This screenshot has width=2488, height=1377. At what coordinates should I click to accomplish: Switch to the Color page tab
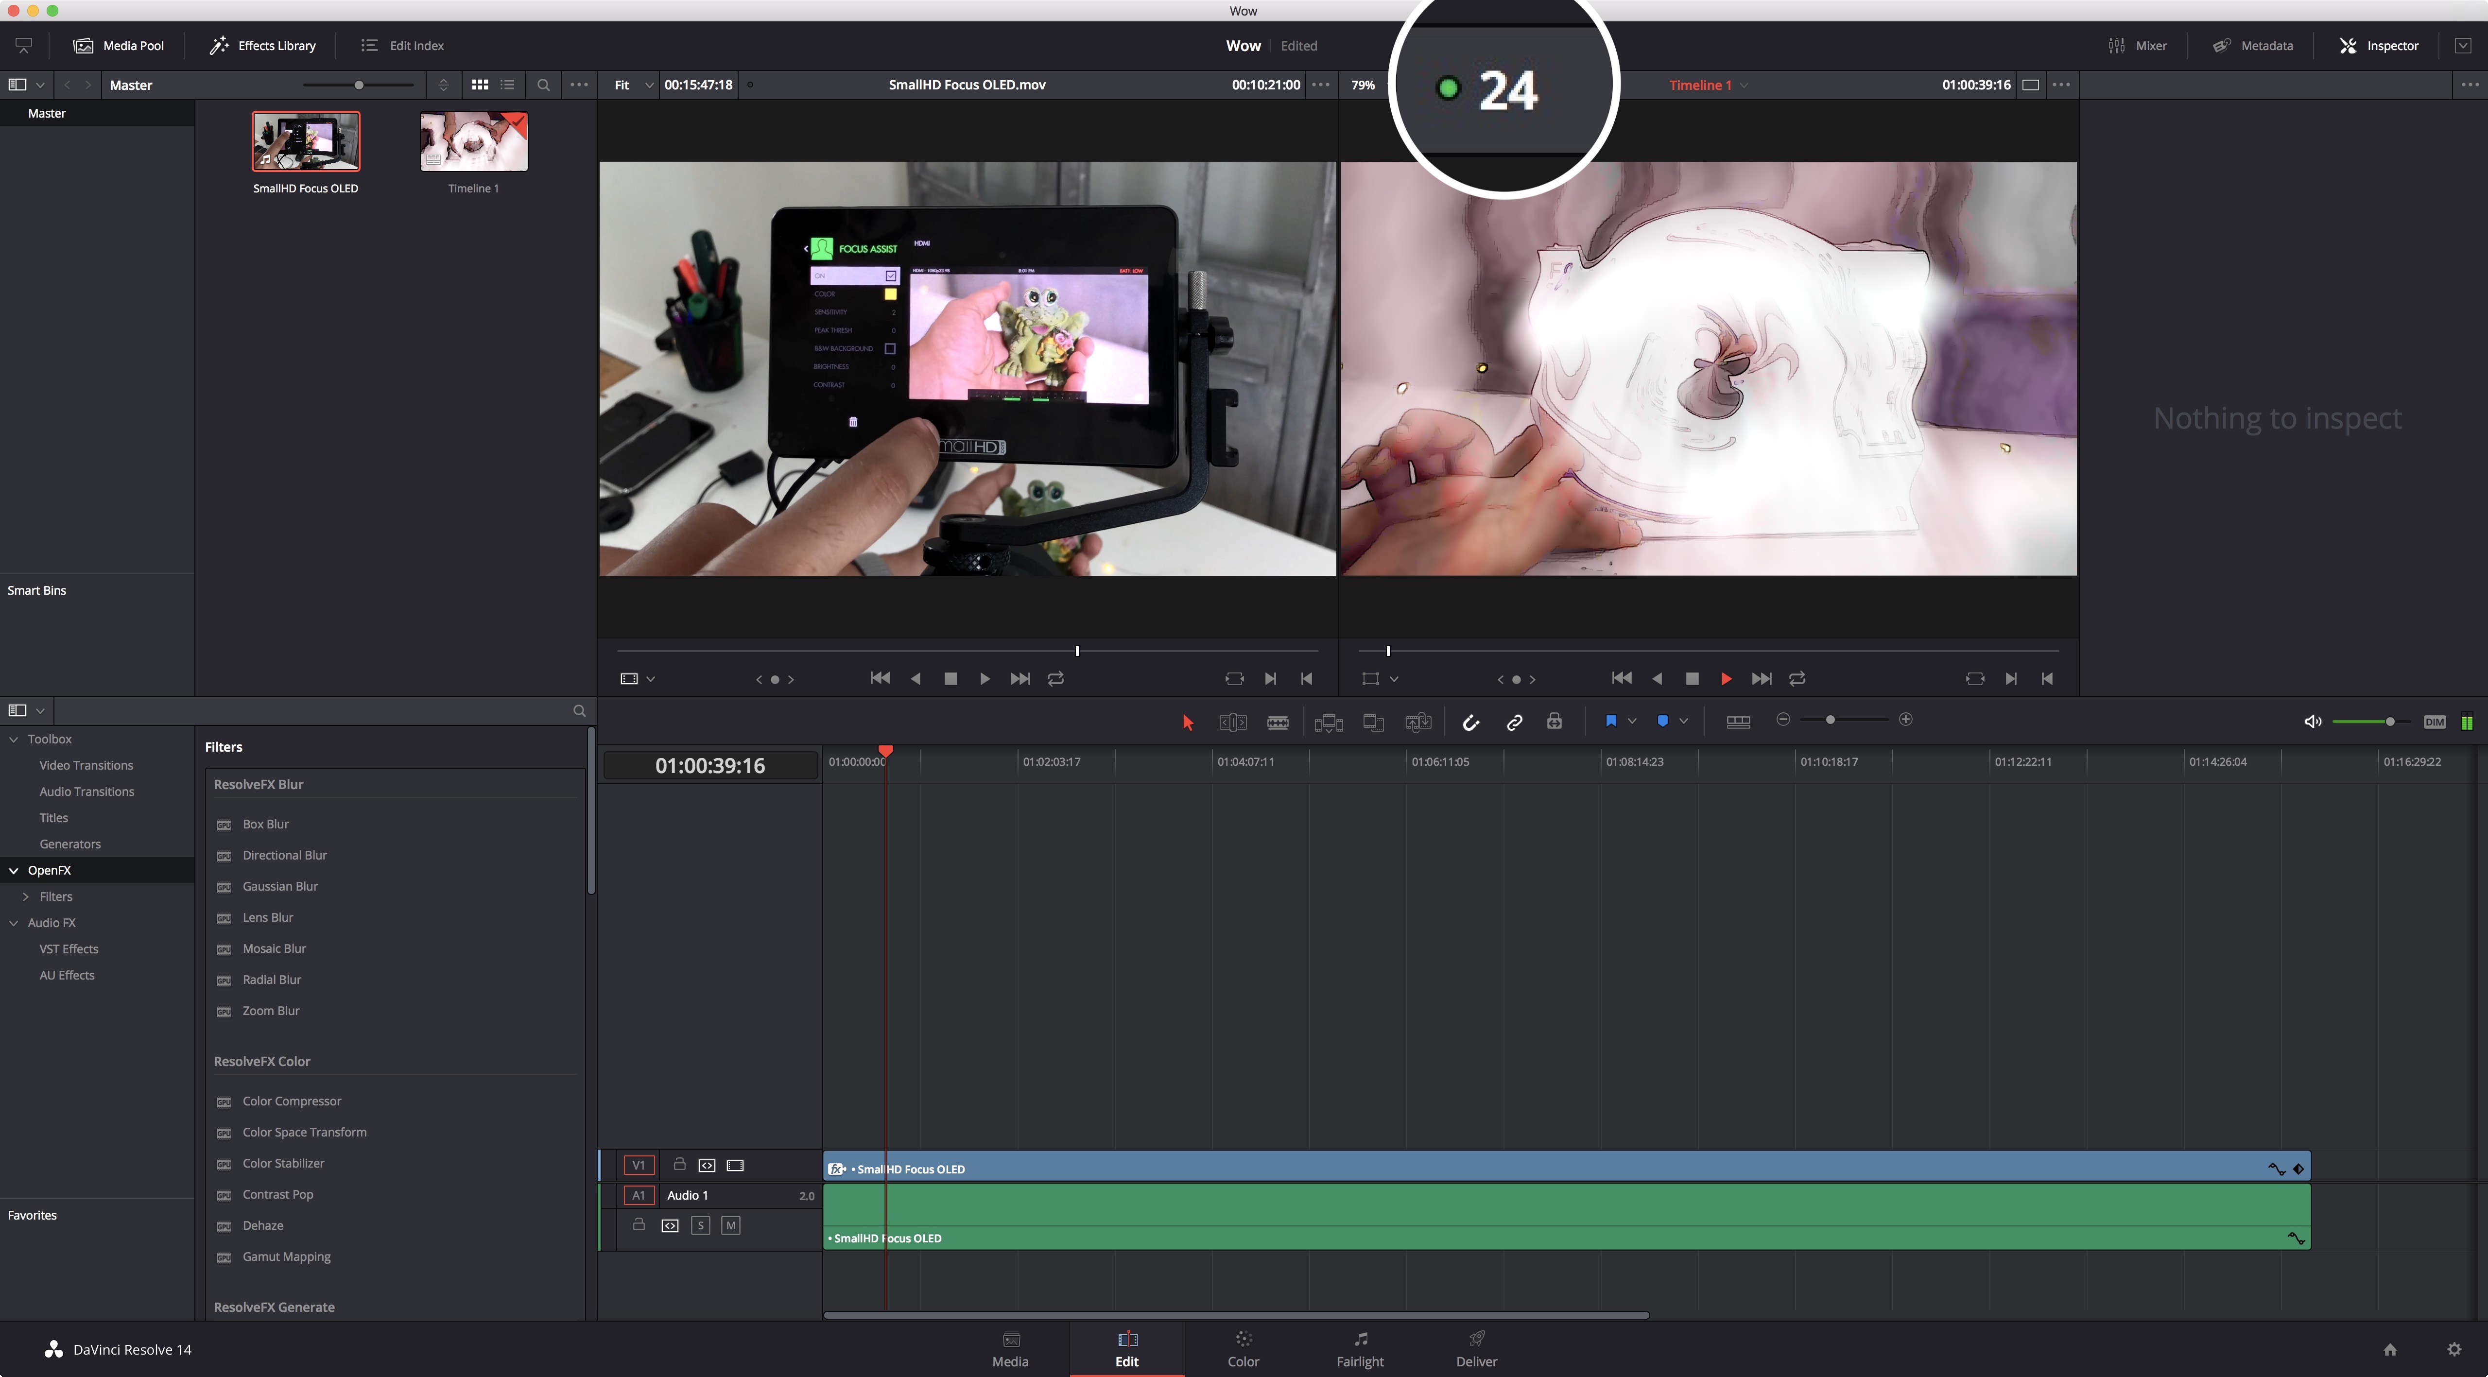coord(1243,1349)
